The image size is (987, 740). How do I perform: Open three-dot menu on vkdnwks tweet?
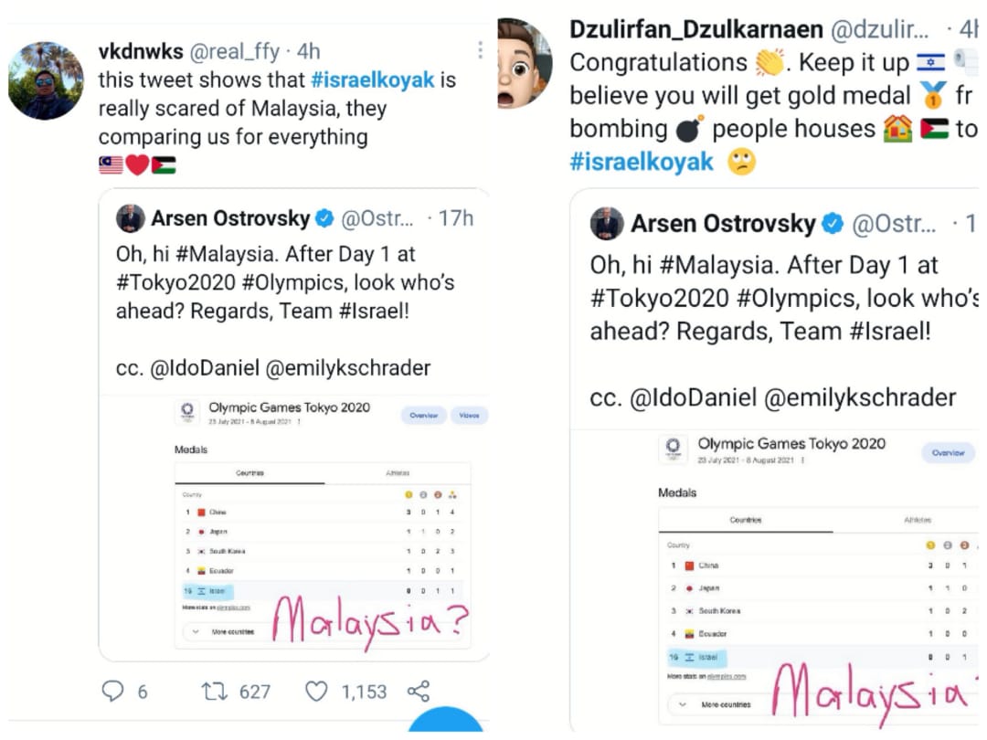[480, 50]
